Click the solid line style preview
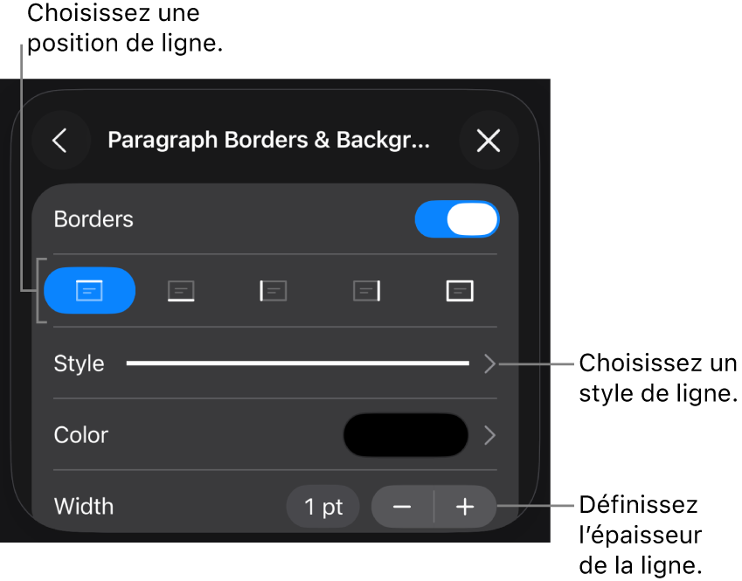This screenshot has height=581, width=742. tap(298, 363)
